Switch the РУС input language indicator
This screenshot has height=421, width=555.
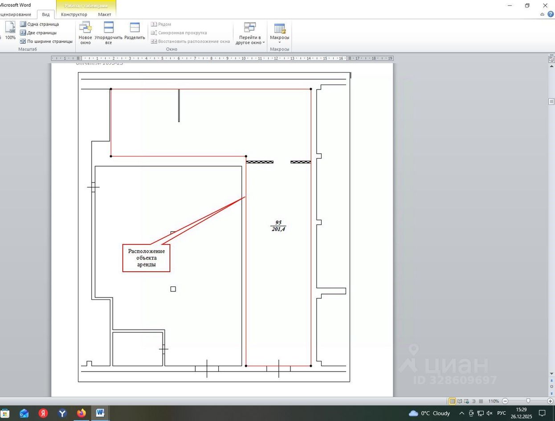coord(502,413)
